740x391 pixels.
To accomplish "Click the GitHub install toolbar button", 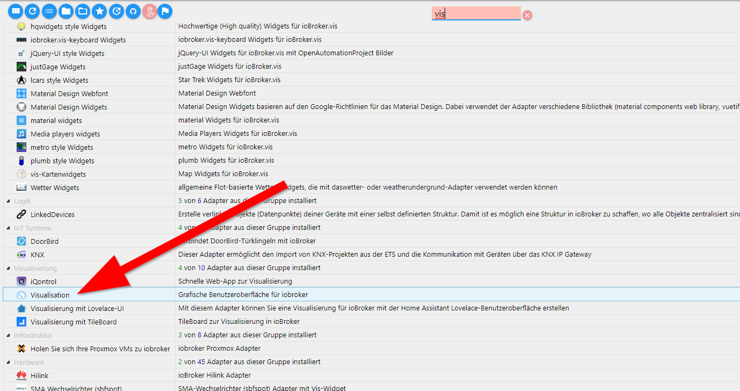I will pos(132,11).
